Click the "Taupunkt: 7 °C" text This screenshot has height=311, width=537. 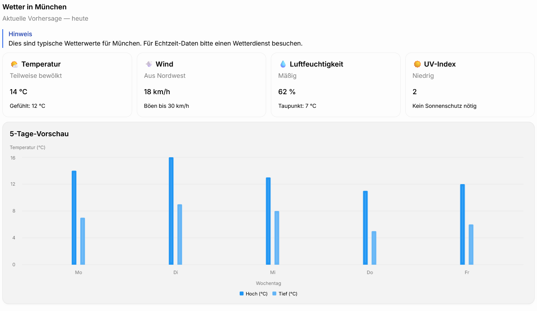click(297, 106)
